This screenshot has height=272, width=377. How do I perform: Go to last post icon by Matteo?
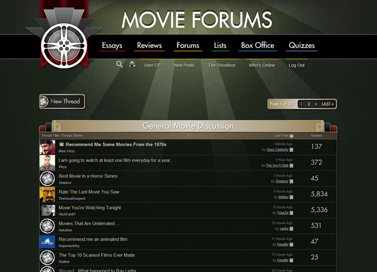[292, 197]
